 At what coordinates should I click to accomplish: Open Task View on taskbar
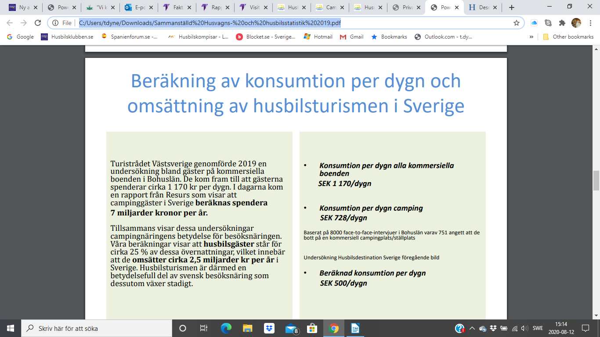click(204, 328)
